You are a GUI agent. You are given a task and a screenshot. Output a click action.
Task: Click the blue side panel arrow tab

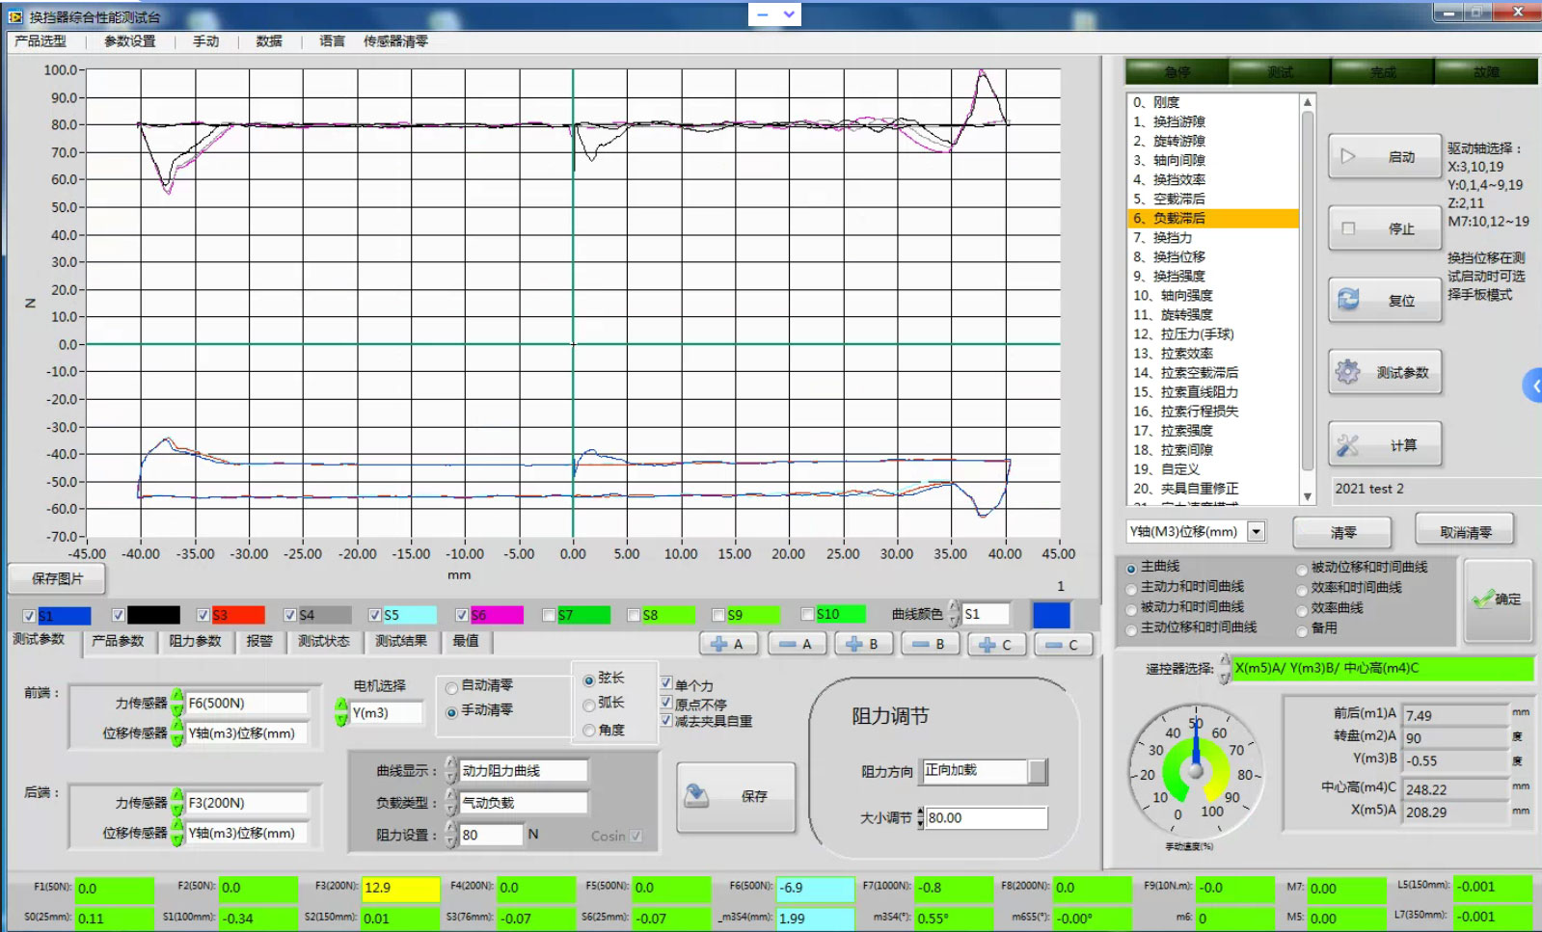(1532, 386)
